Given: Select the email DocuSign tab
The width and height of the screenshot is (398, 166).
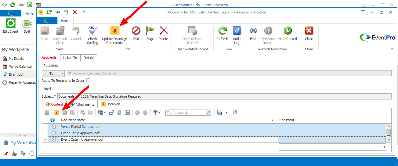Looking at the screenshot, I should coord(110,104).
